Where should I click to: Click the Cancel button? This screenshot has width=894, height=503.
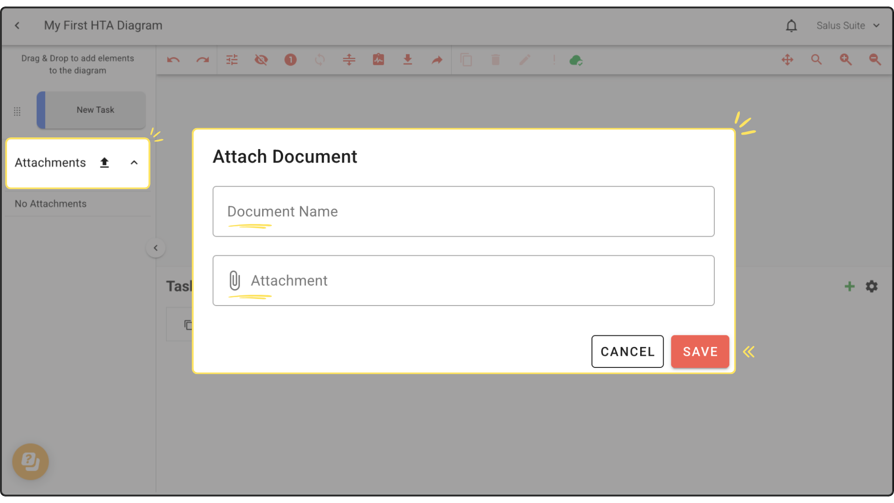pos(627,352)
